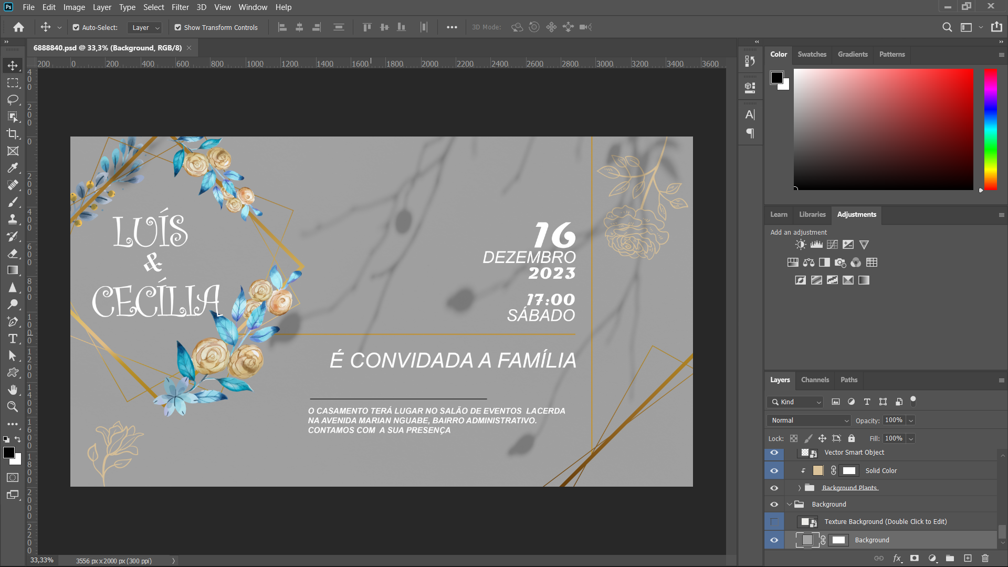Viewport: 1008px width, 567px height.
Task: Toggle the Auto-Select checkbox
Action: [x=76, y=27]
